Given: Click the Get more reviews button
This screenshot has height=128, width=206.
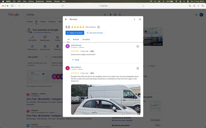Looking at the screenshot, I should point(95,33).
